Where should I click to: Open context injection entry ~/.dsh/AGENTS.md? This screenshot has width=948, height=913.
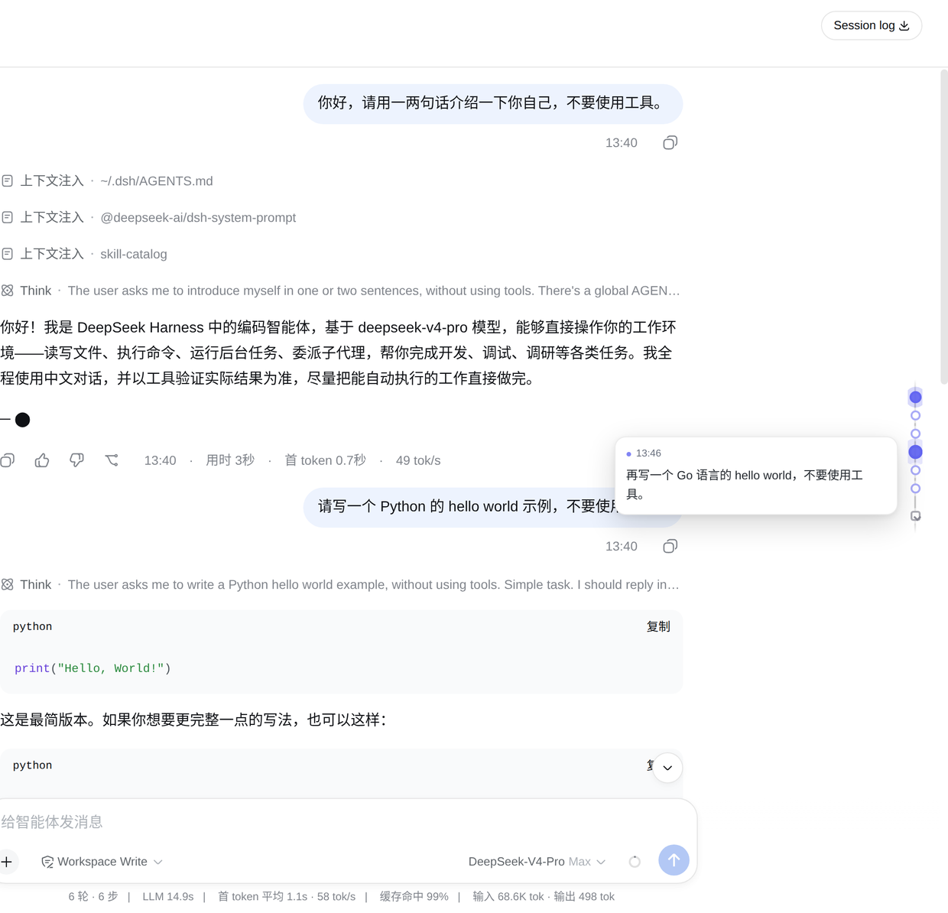tap(107, 181)
